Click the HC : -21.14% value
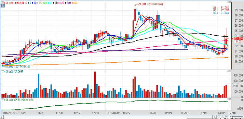This screenshot has height=119, width=244. (x=221, y=13)
